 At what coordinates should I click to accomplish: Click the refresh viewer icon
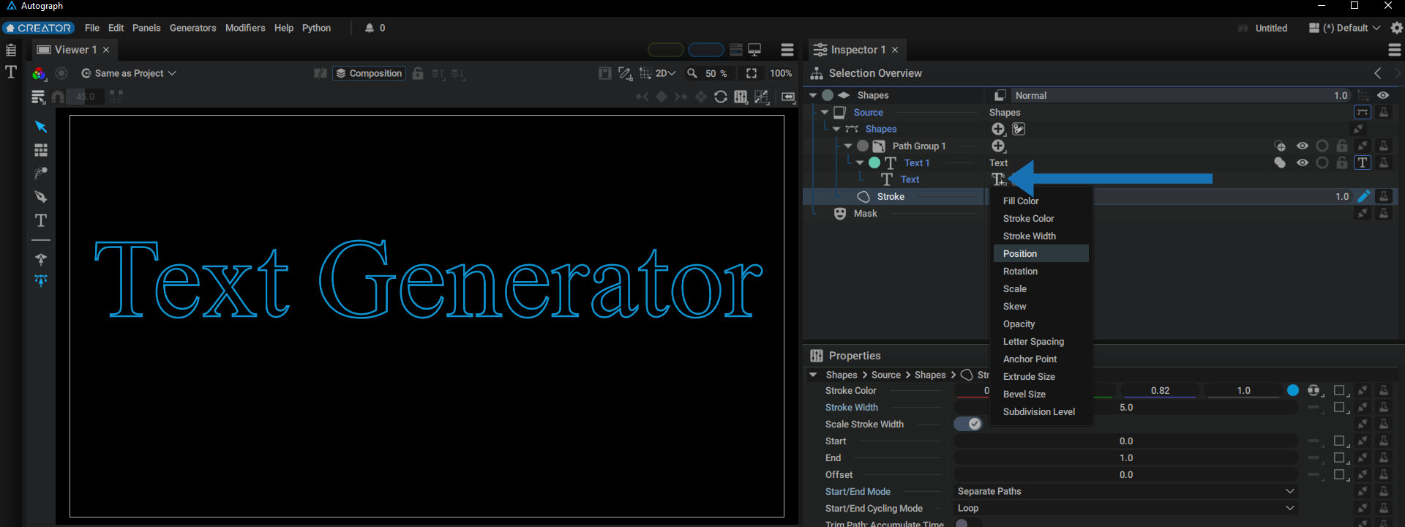pyautogui.click(x=721, y=97)
